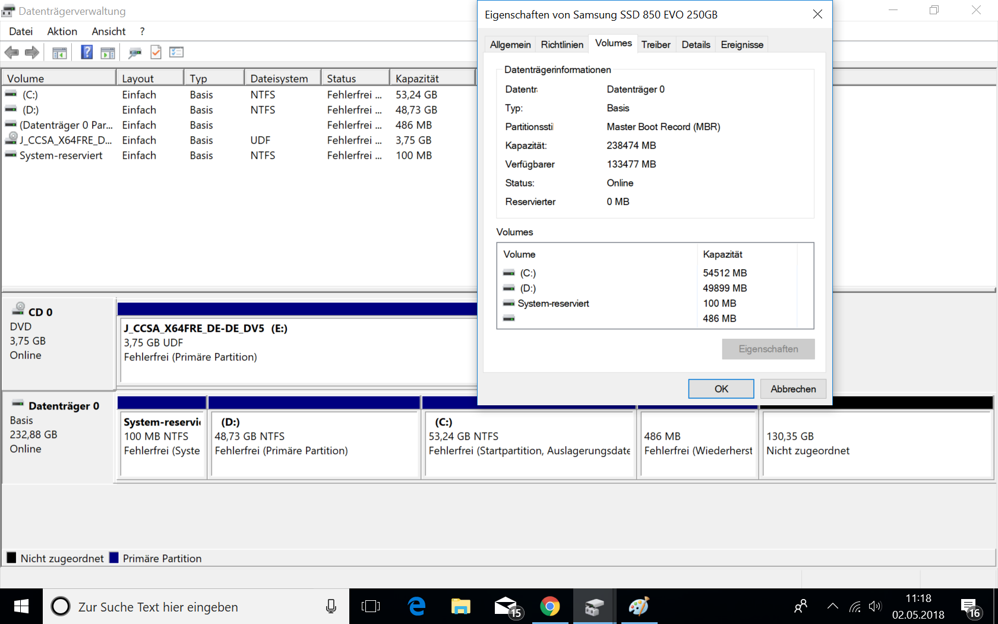Switch to the Allgemein tab
Screen dimensions: 998x624
pos(510,45)
